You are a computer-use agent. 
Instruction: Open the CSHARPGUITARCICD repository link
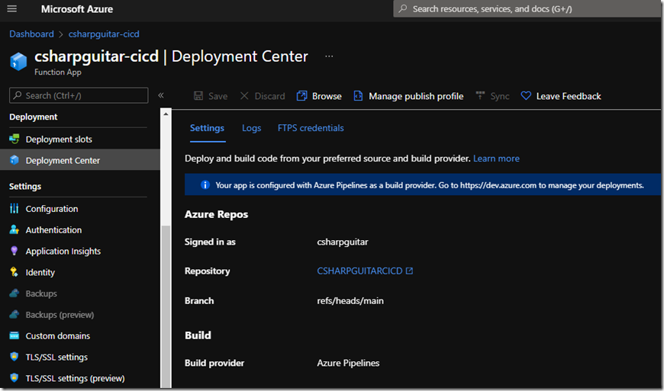360,271
